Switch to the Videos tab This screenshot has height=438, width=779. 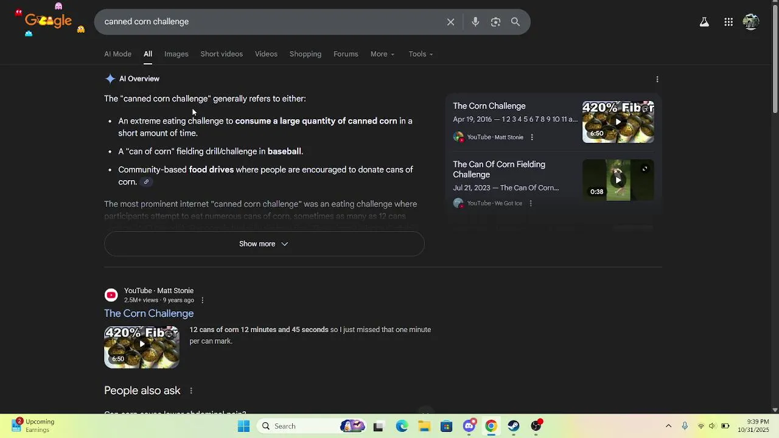click(266, 54)
